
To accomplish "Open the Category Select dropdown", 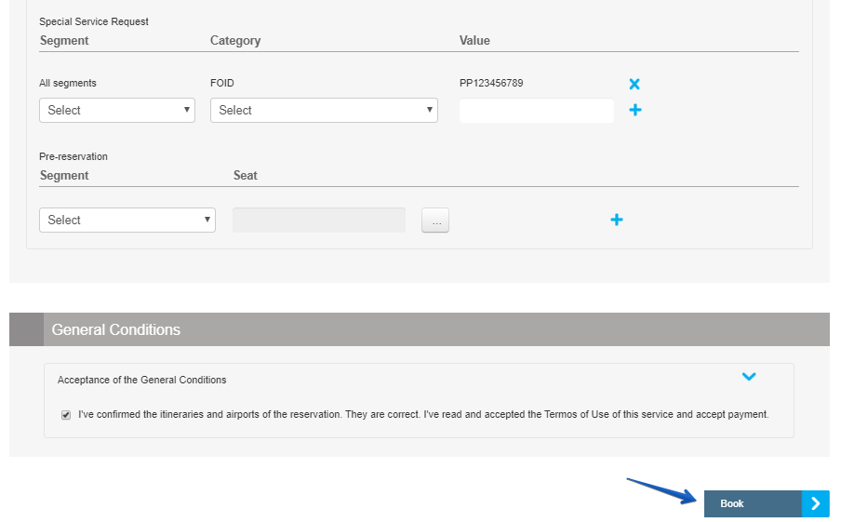I will [324, 110].
